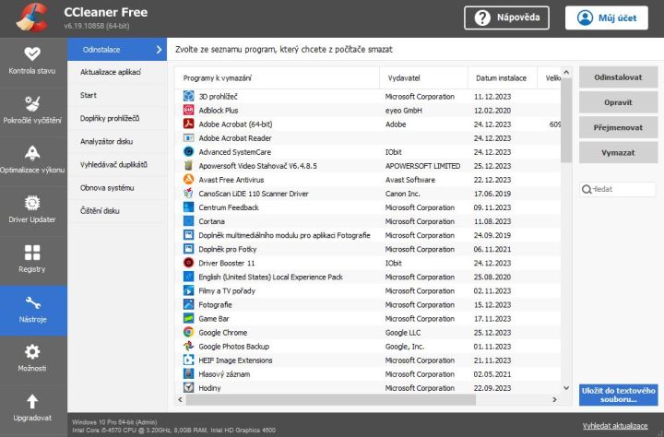Click Vyhledat aktualizace link
The image size is (664, 437).
[615, 426]
